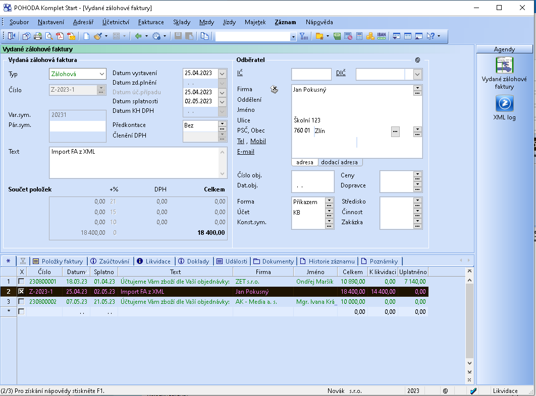Click the duplicate pages toolbar icon

point(204,36)
